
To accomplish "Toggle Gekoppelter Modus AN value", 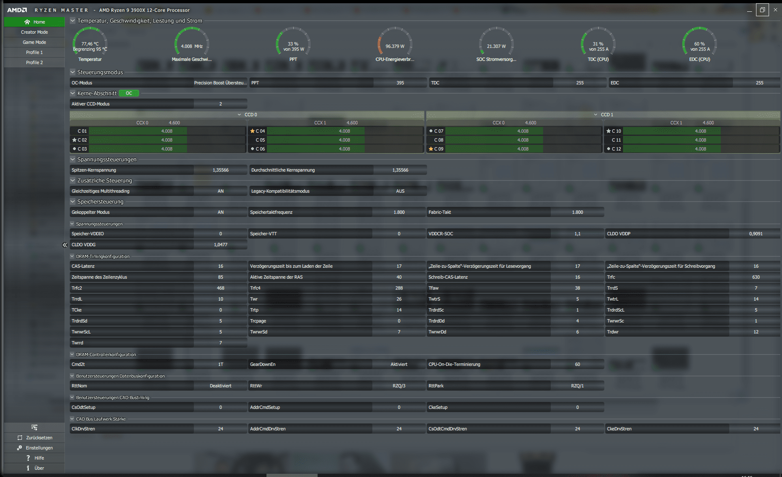I will coord(221,212).
